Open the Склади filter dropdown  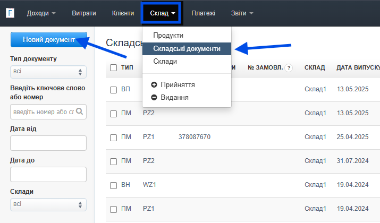48,204
